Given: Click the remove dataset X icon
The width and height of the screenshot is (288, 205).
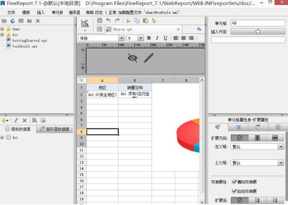Looking at the screenshot, I should click(x=25, y=121).
